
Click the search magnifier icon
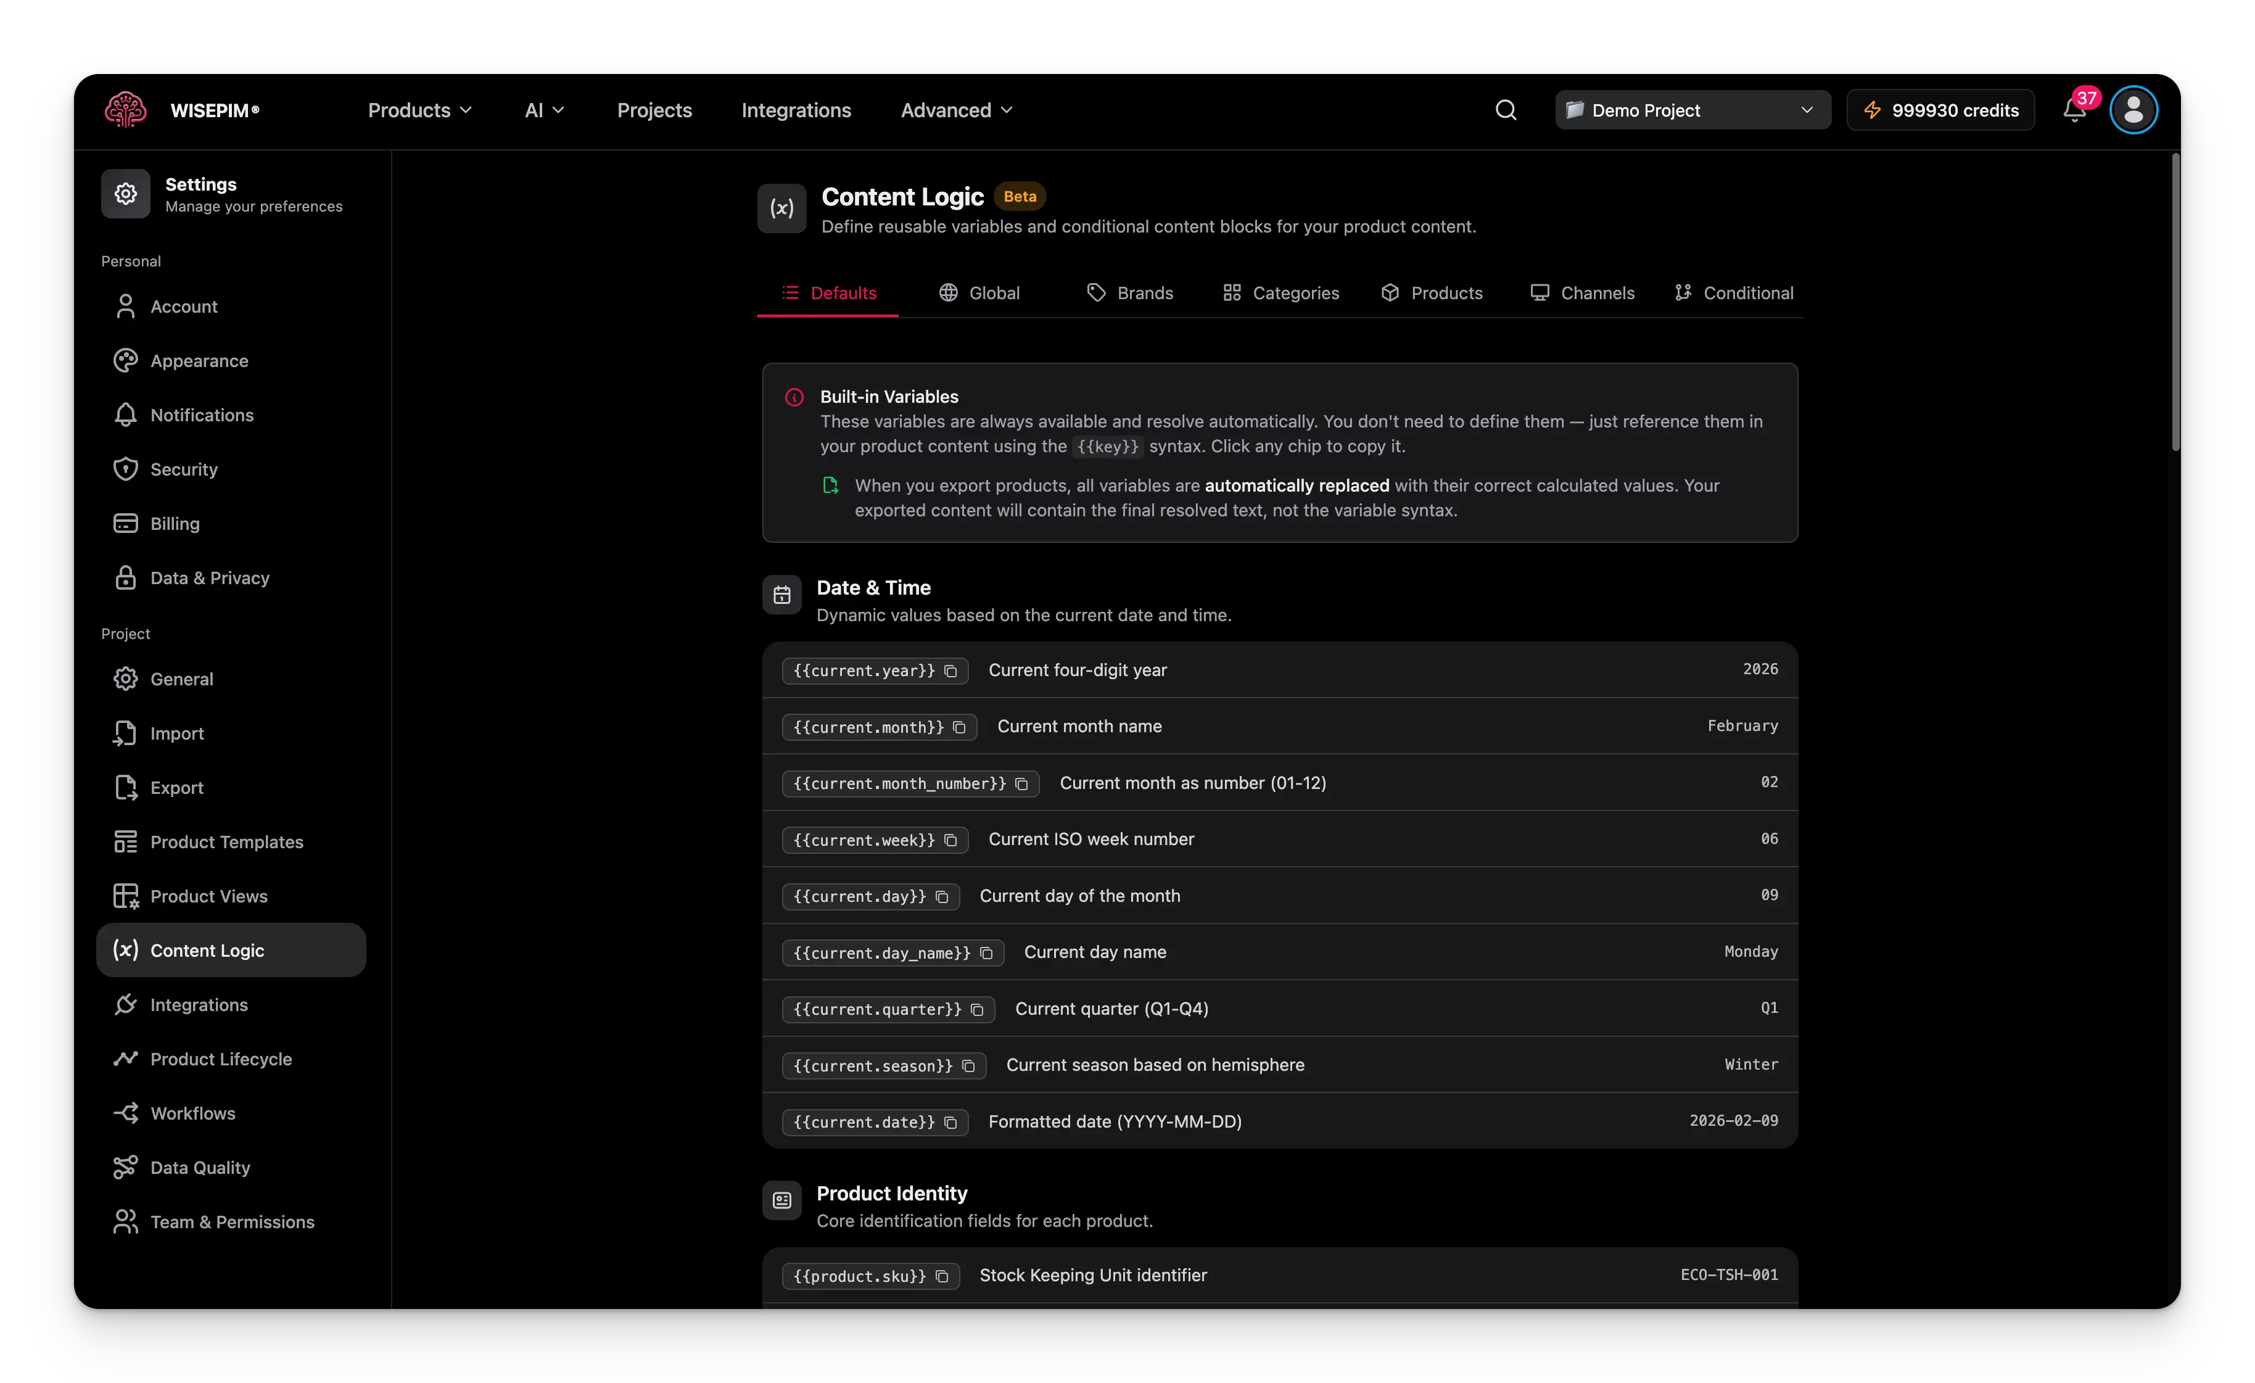[x=1506, y=110]
